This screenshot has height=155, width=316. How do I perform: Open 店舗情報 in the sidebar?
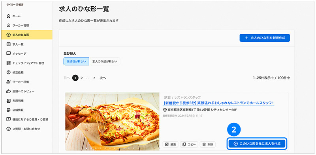(x=26, y=110)
